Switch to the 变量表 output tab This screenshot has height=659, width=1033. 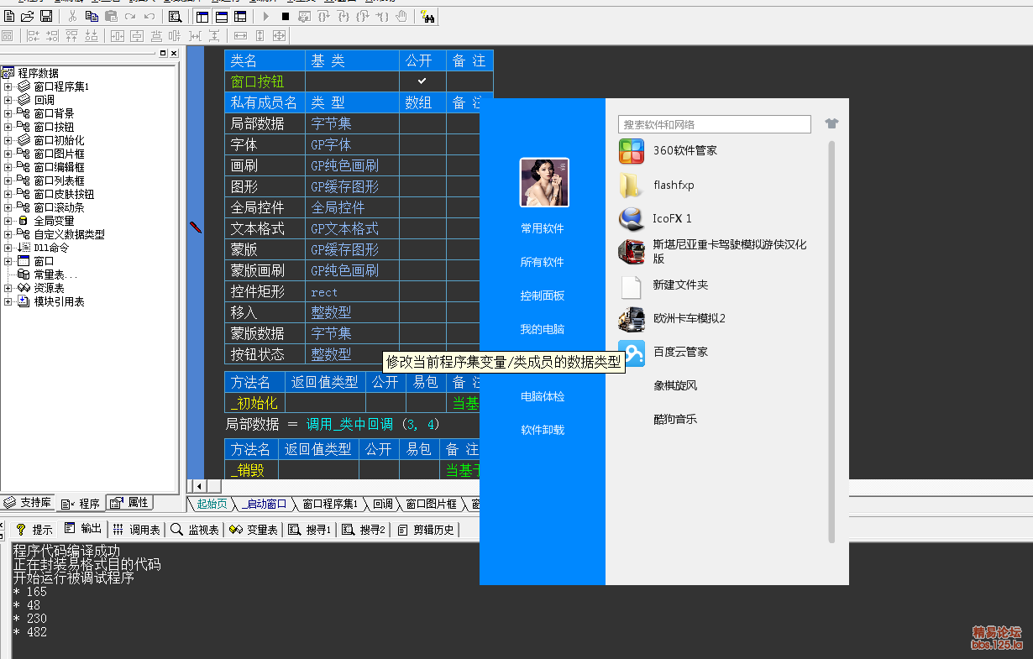pos(254,530)
